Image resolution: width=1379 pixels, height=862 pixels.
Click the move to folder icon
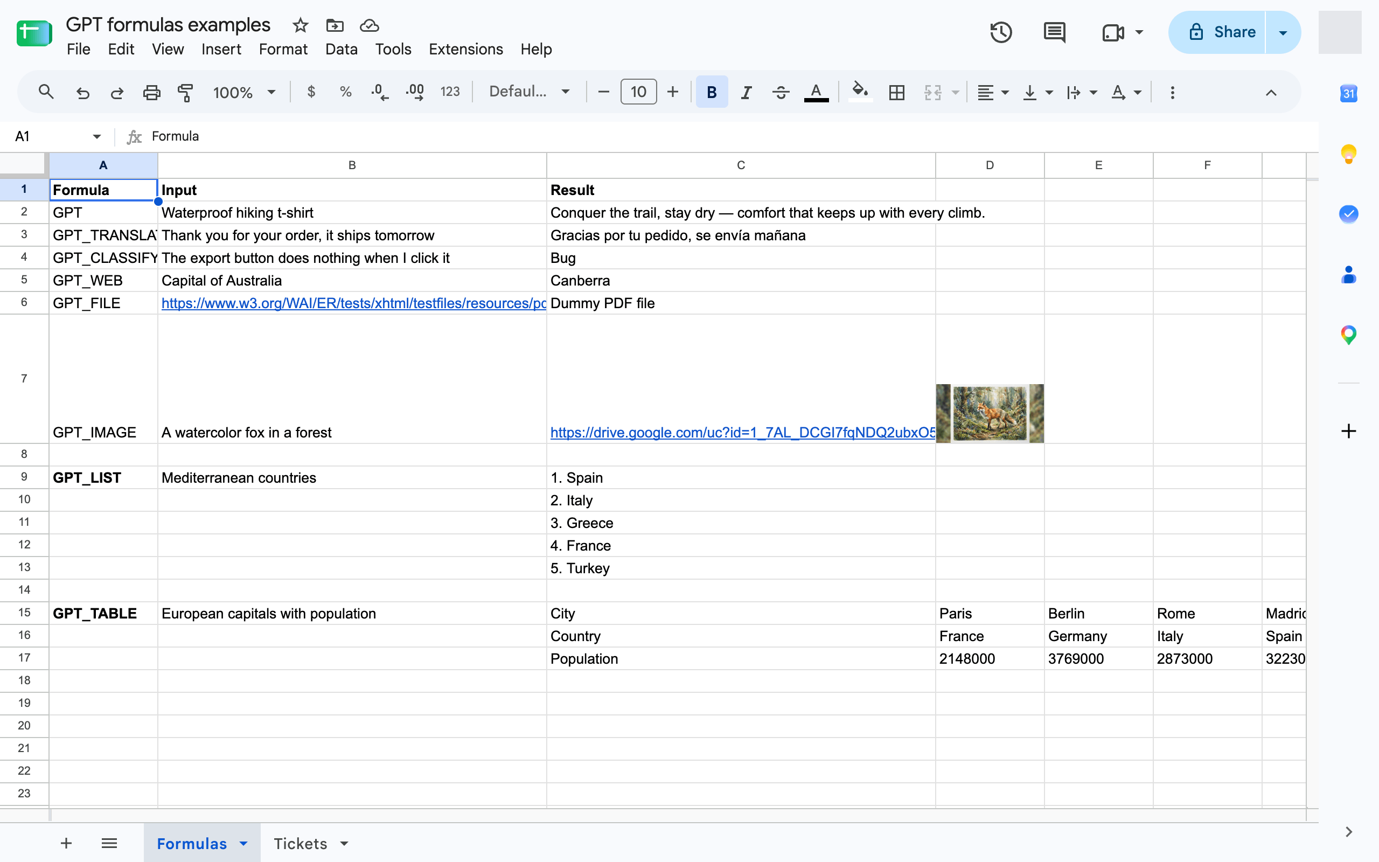point(335,25)
